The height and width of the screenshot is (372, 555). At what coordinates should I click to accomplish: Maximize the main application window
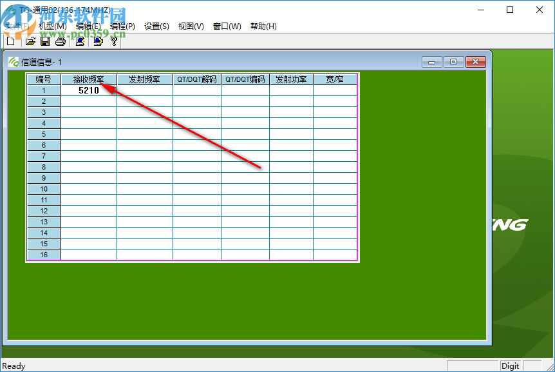tap(510, 10)
